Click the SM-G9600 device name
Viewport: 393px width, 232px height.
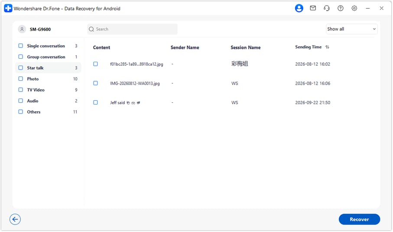tap(40, 29)
